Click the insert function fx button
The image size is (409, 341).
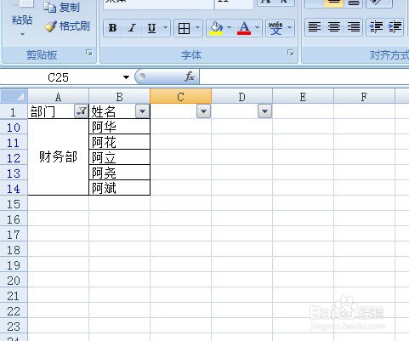[190, 77]
